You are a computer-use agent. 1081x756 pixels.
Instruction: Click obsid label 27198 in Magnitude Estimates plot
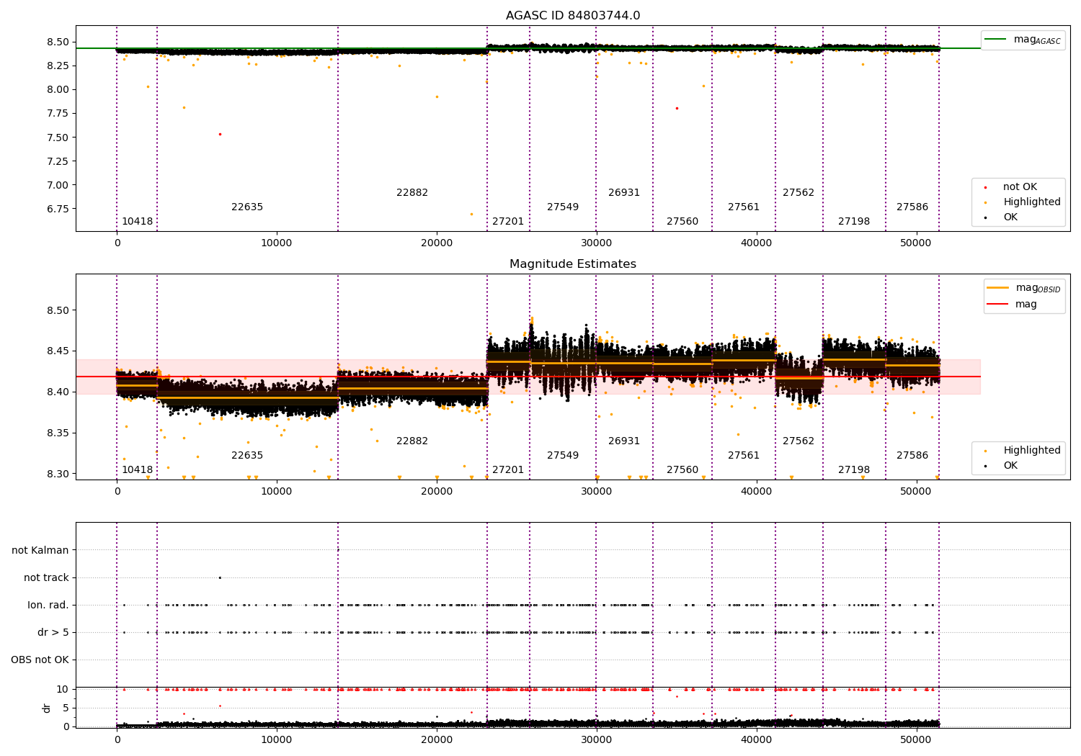click(x=854, y=470)
